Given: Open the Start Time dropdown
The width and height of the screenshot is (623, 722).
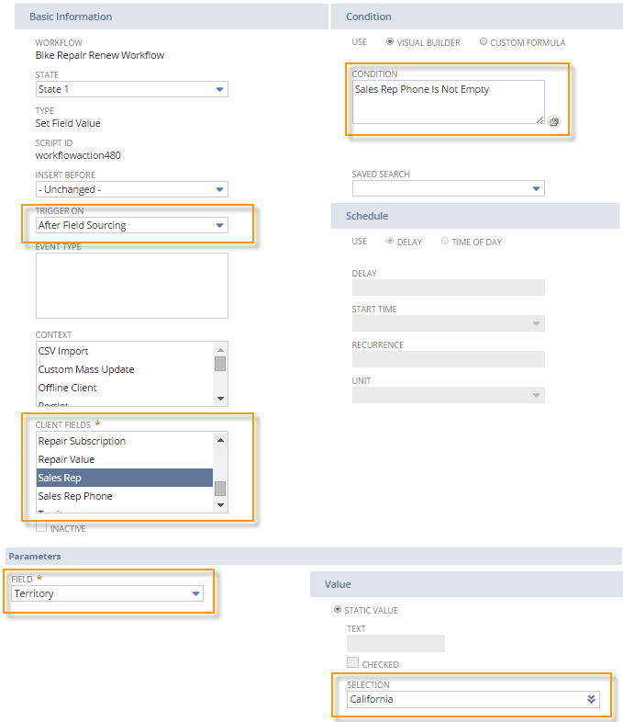Looking at the screenshot, I should 449,323.
